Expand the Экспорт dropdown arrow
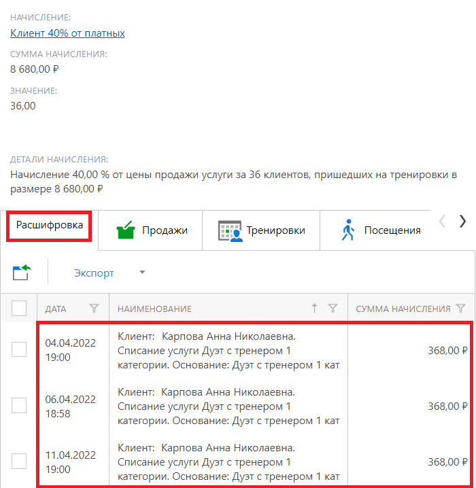476x488 pixels. coord(142,273)
